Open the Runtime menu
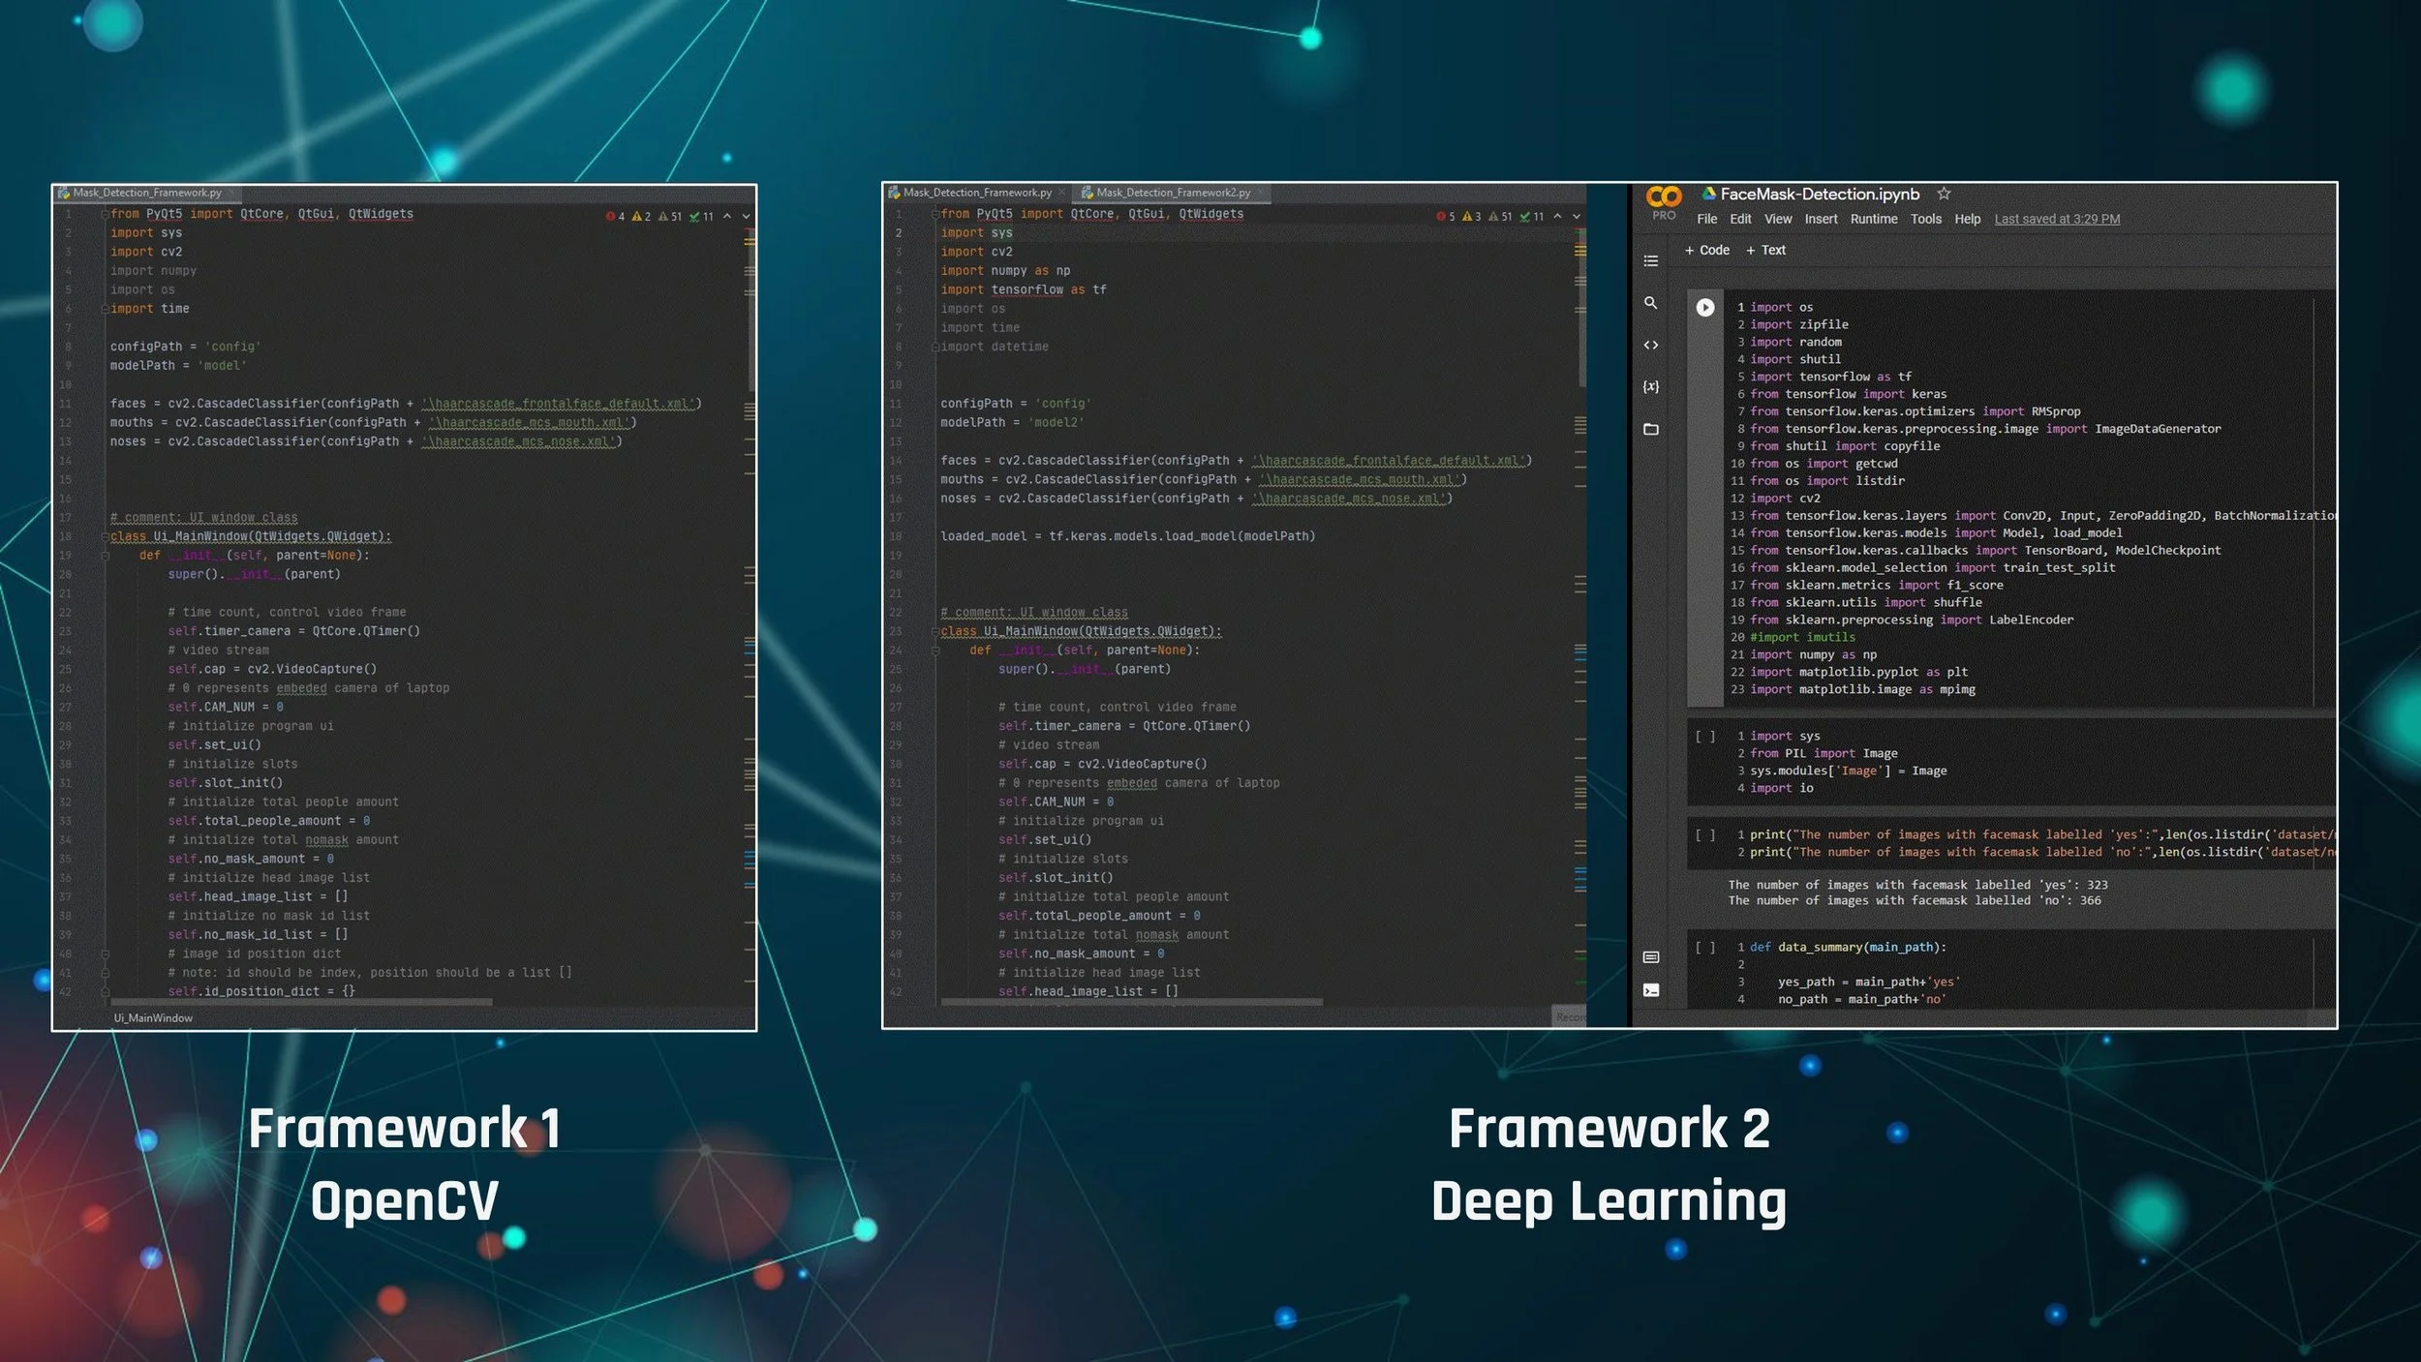The image size is (2421, 1362). (x=1873, y=219)
